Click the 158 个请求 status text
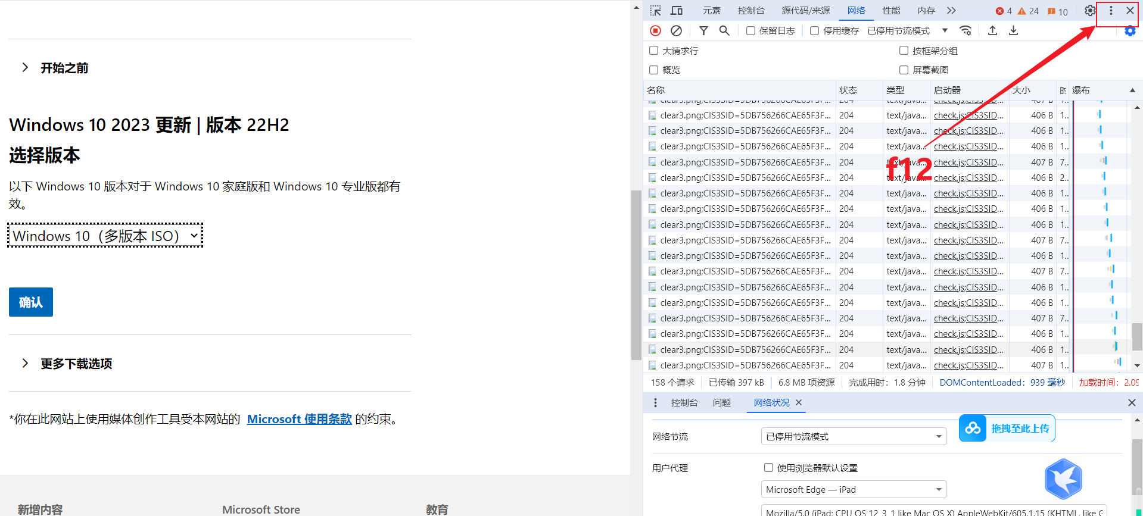 pyautogui.click(x=672, y=383)
